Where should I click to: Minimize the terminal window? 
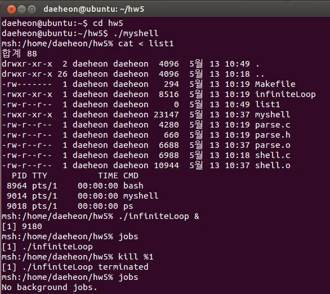pyautogui.click(x=21, y=9)
